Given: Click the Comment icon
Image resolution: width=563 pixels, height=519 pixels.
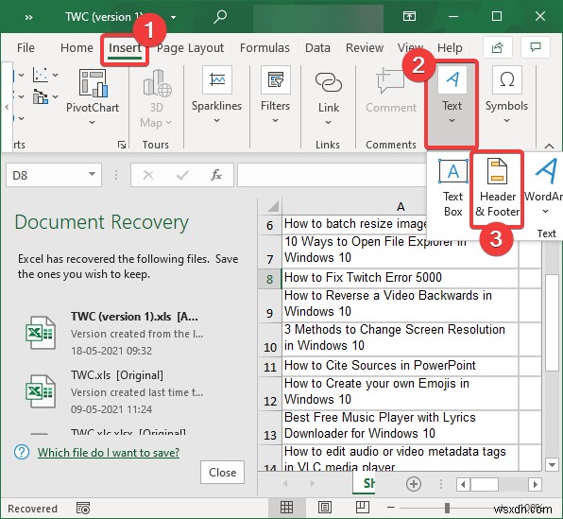Looking at the screenshot, I should click(390, 81).
